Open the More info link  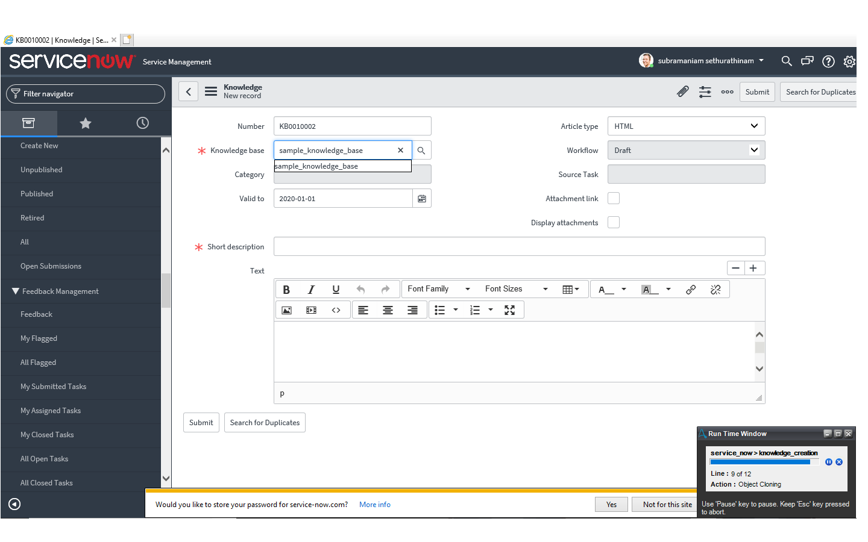(x=374, y=505)
